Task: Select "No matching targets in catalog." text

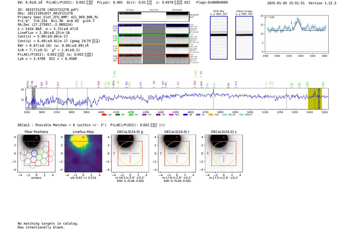Action: (x=48, y=224)
